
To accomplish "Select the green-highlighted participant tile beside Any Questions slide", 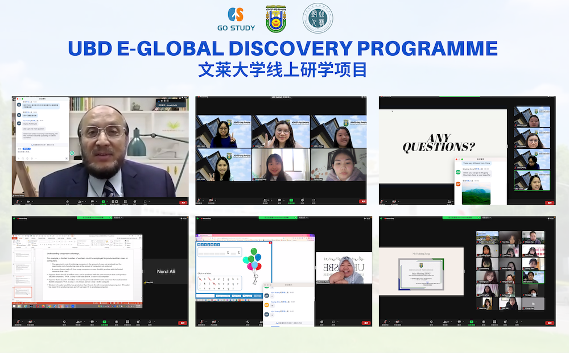I will (x=532, y=181).
